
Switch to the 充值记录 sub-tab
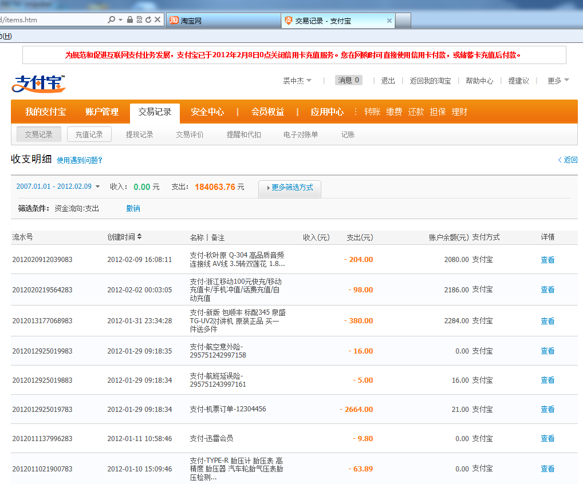(x=89, y=134)
